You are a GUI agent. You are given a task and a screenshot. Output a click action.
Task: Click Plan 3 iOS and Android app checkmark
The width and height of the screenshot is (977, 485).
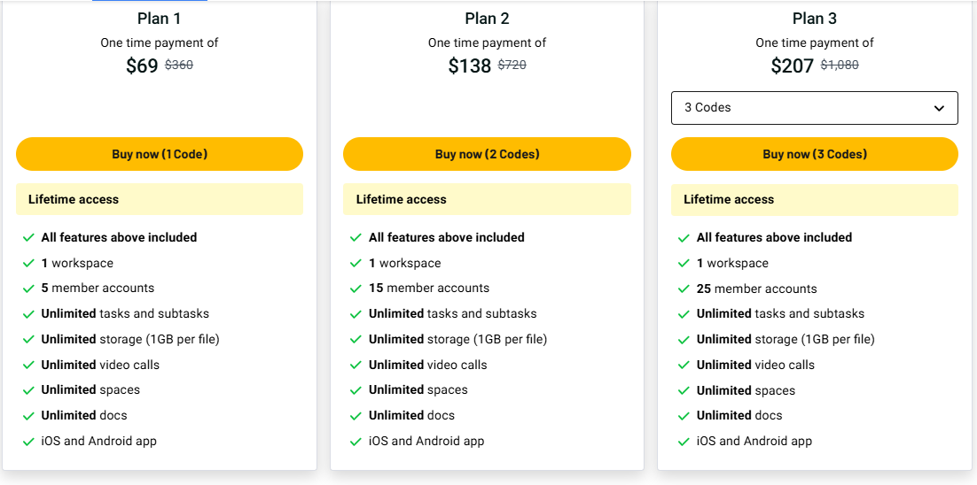684,442
